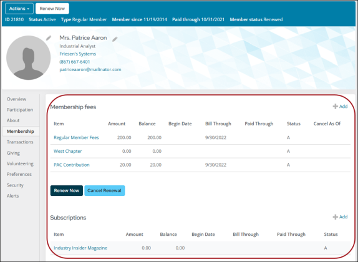Add a new subscription item
Viewport: 358px width, 262px height.
340,216
